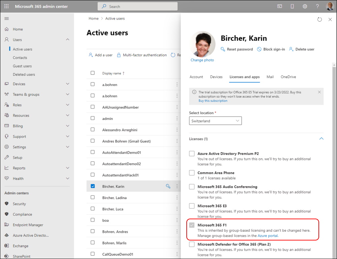Open Guest users in sidebar
This screenshot has height=259, width=337.
[x=22, y=66]
